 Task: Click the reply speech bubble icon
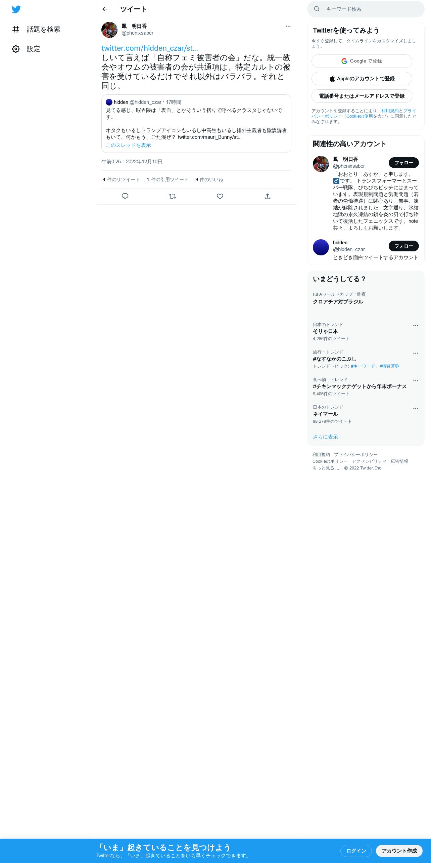[125, 196]
